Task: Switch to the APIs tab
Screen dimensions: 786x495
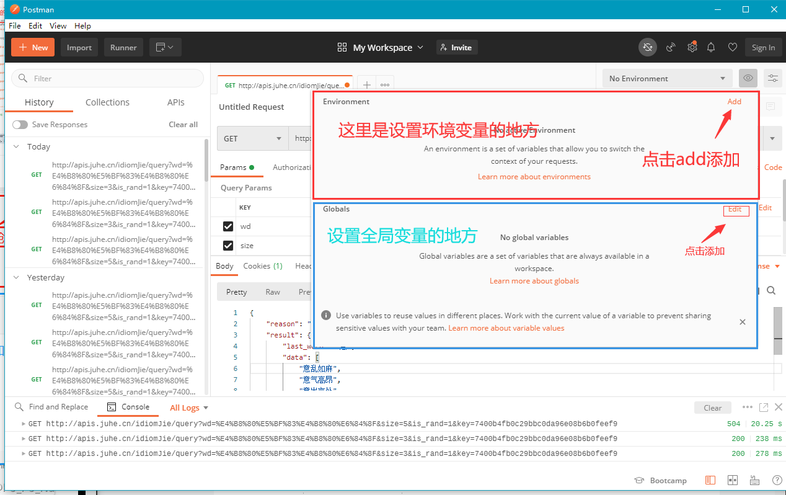Action: pos(176,102)
